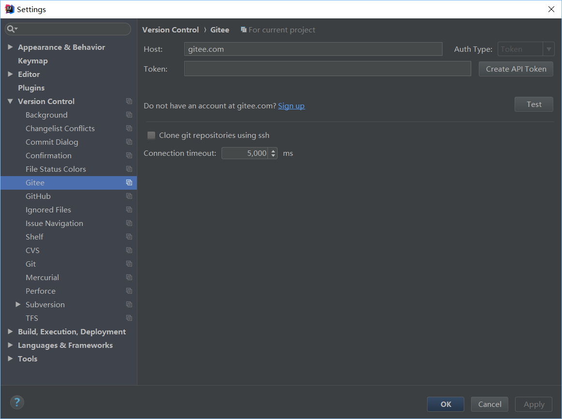Select the Shelf entry
Image resolution: width=562 pixels, height=419 pixels.
[x=34, y=237]
